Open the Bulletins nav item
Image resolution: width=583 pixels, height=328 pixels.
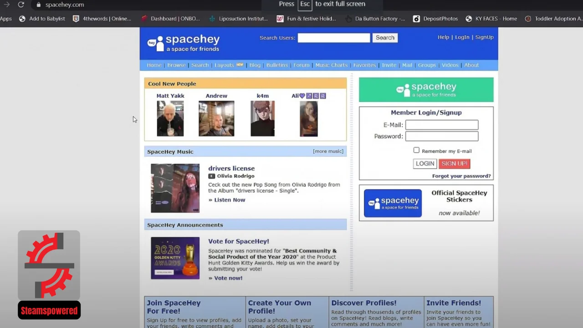coord(277,65)
